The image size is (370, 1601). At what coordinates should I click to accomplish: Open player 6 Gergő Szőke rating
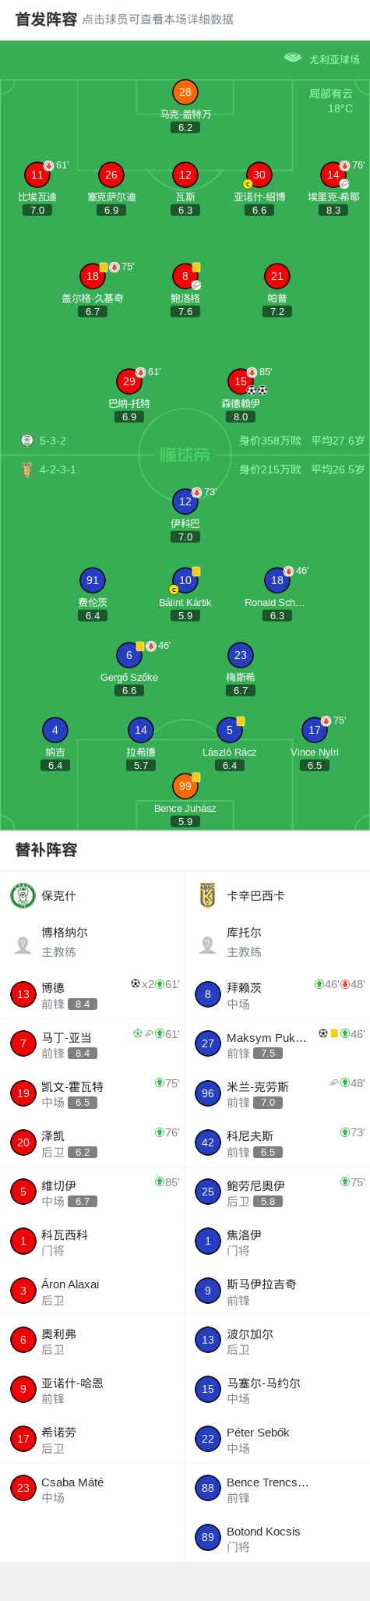(x=129, y=690)
